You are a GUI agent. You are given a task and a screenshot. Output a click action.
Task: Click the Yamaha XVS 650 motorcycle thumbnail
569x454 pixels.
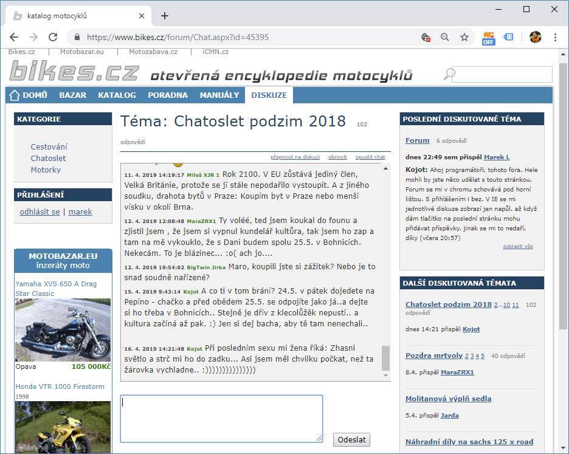(x=63, y=330)
